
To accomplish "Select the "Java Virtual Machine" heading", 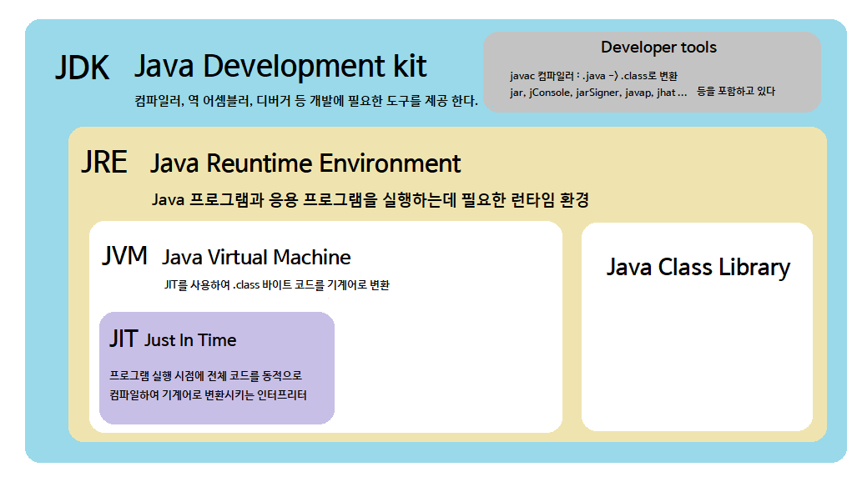I will pos(256,257).
